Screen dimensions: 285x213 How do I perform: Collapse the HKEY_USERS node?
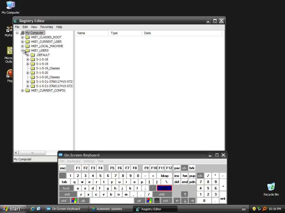(22, 50)
